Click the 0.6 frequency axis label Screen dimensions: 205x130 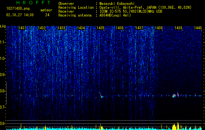[3, 123]
